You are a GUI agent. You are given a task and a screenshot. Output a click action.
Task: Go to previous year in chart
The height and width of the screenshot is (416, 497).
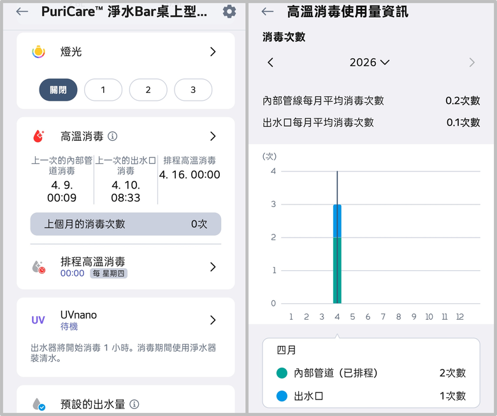pyautogui.click(x=270, y=62)
